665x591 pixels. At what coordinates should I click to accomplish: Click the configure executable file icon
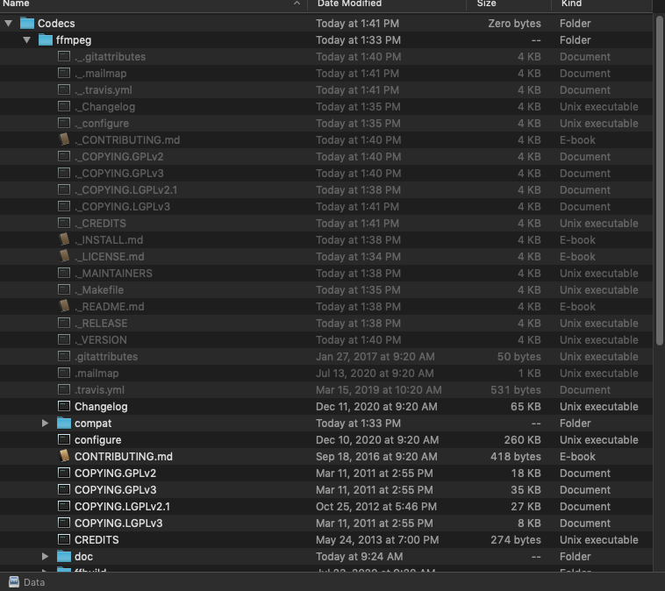(64, 439)
